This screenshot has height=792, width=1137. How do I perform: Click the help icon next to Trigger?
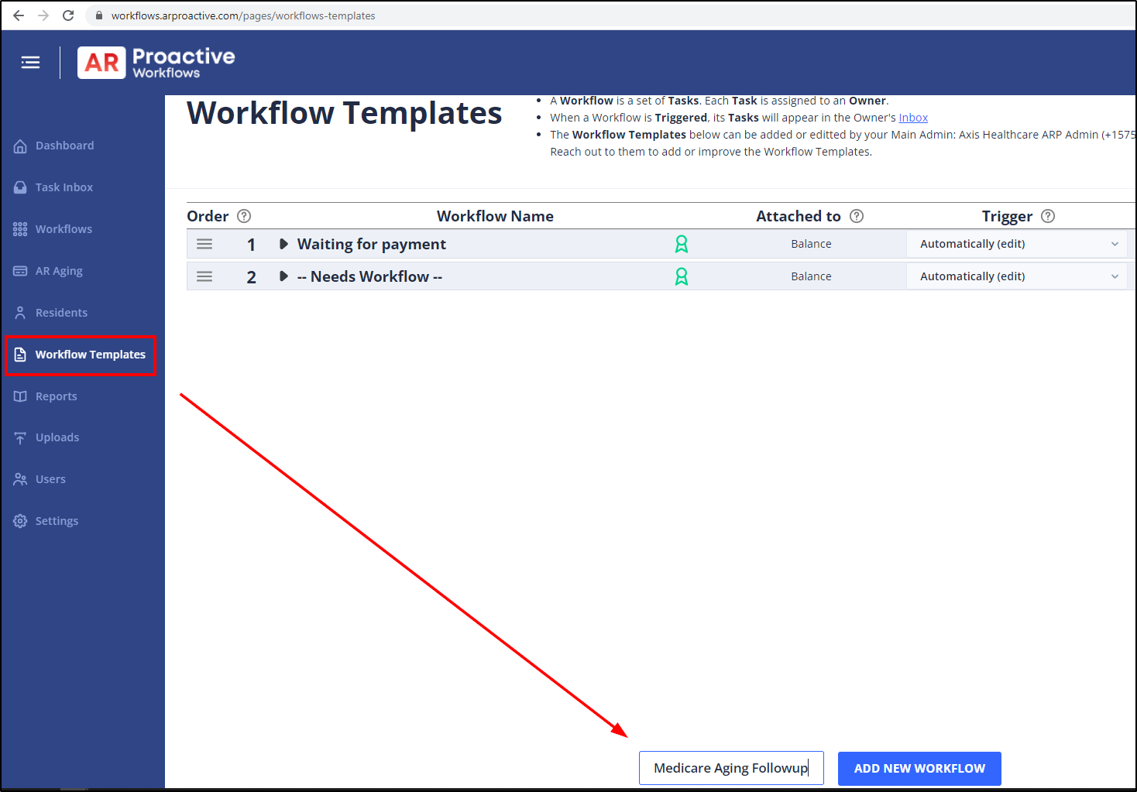coord(1048,216)
